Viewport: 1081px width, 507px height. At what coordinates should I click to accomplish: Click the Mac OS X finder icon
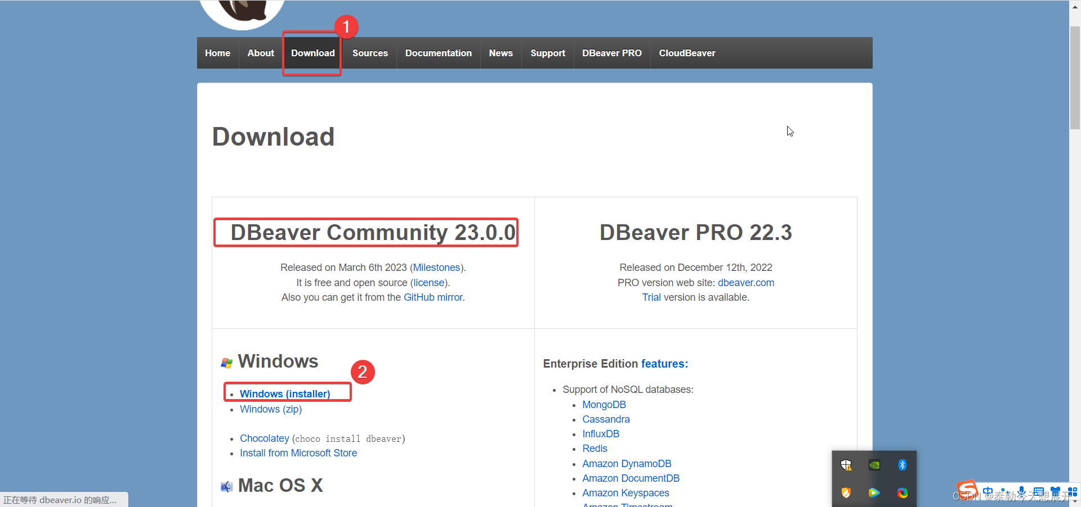(x=227, y=487)
